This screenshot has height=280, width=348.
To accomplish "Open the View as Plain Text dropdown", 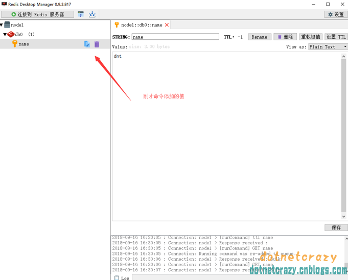I will pyautogui.click(x=328, y=47).
